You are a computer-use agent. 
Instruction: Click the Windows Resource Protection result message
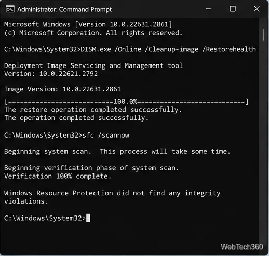112,197
